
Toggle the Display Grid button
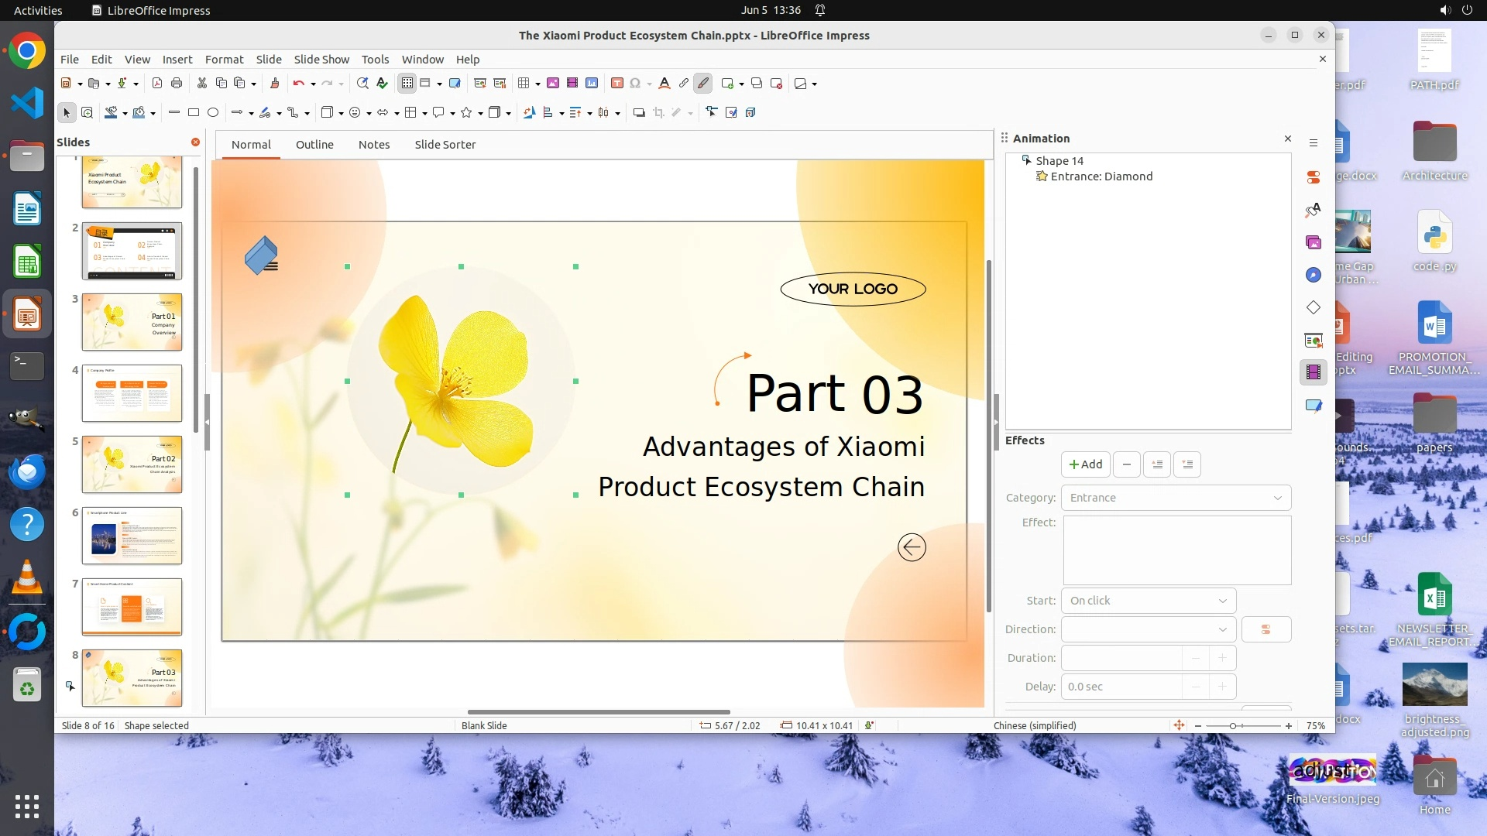[407, 84]
